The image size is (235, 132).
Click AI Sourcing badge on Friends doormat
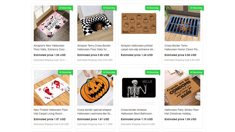coord(196,72)
